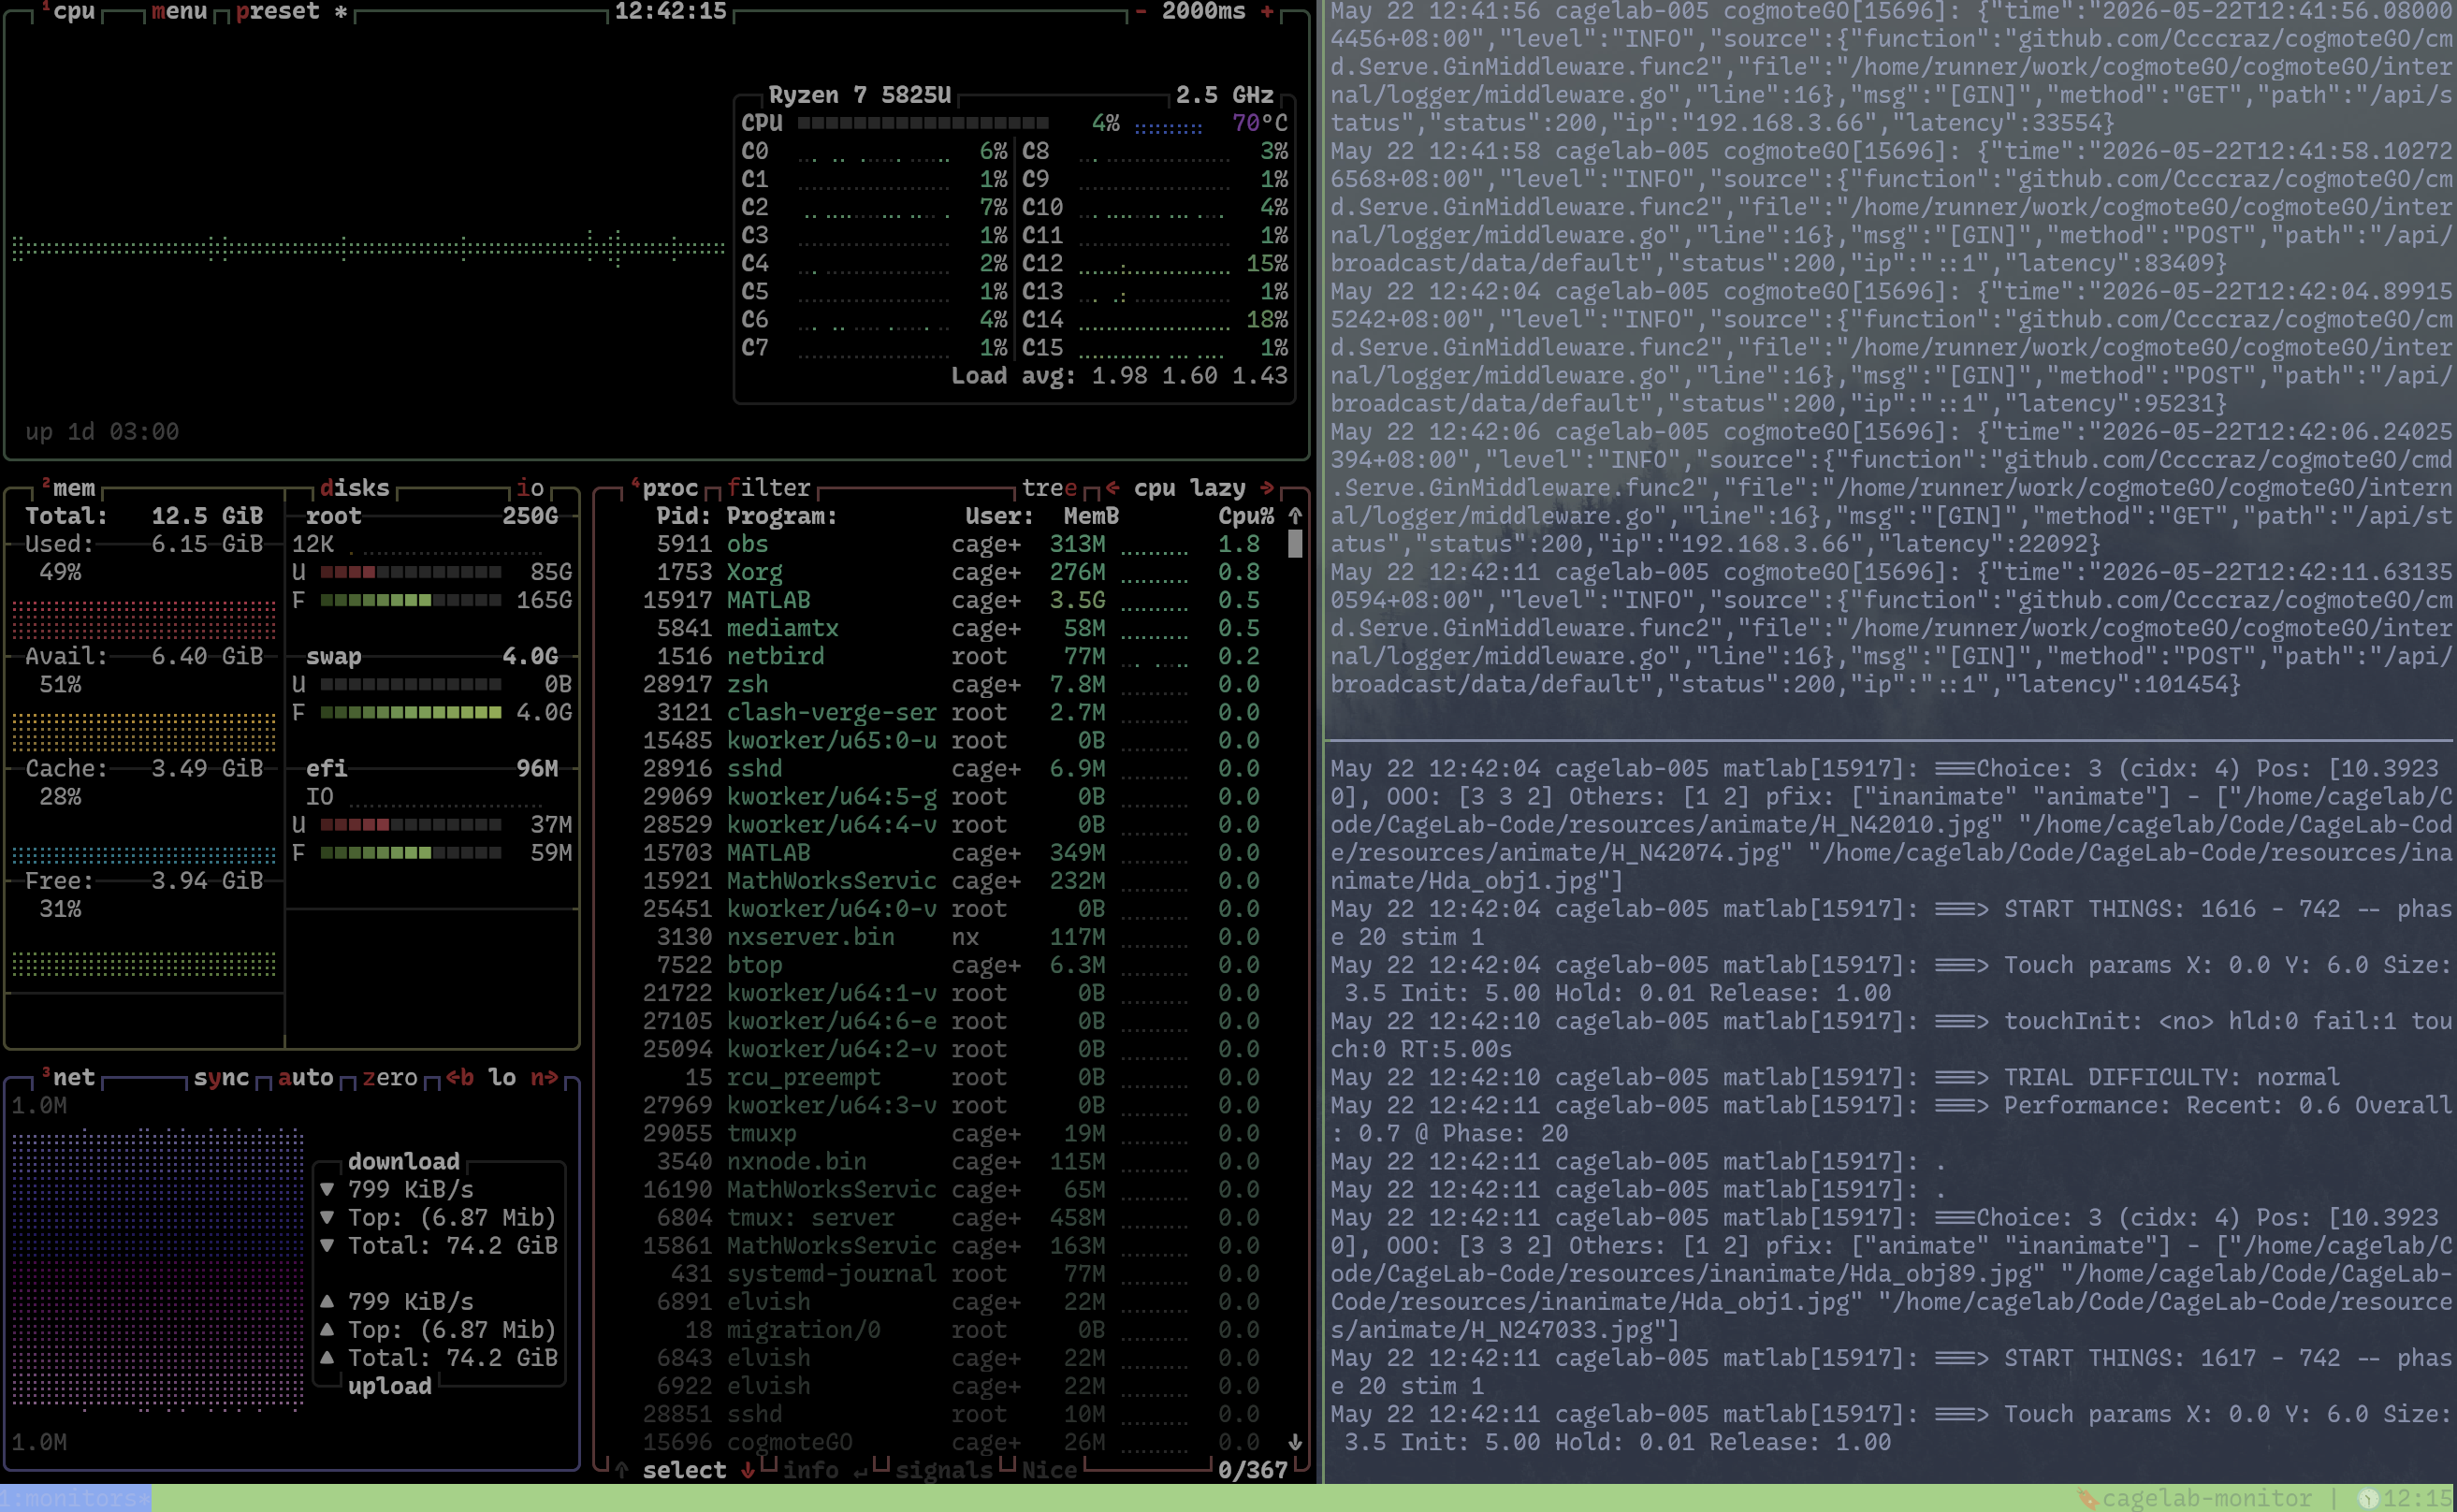Click the proc list scroll up arrow

pos(1295,516)
